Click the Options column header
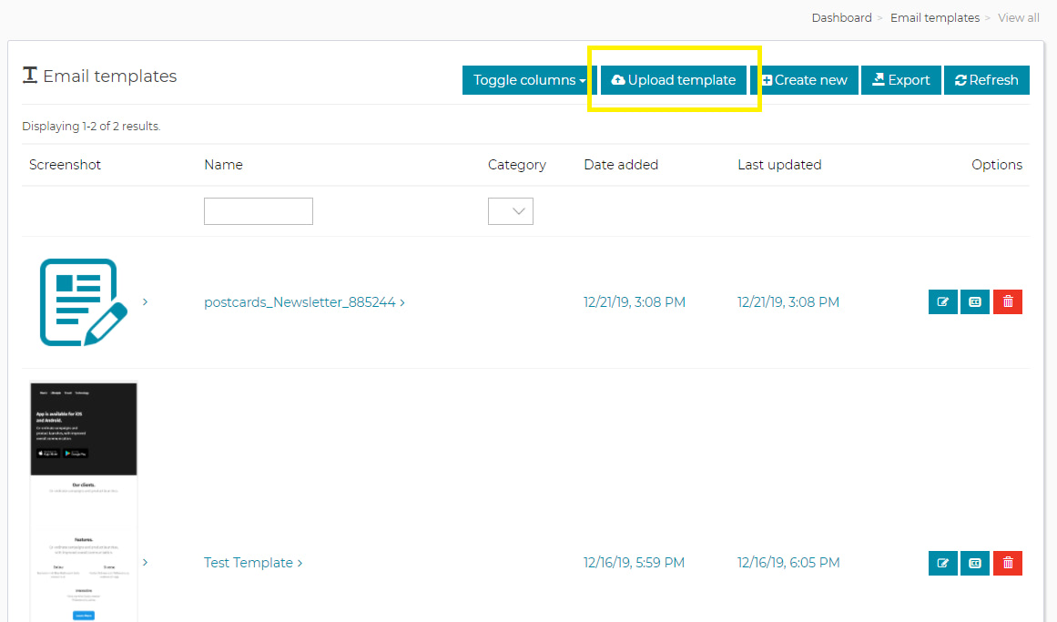The height and width of the screenshot is (622, 1057). tap(996, 165)
